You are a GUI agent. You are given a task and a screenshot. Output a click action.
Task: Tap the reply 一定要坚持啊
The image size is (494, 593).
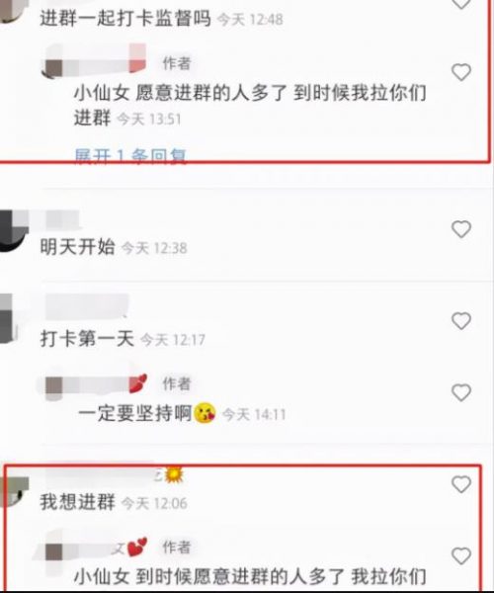147,413
